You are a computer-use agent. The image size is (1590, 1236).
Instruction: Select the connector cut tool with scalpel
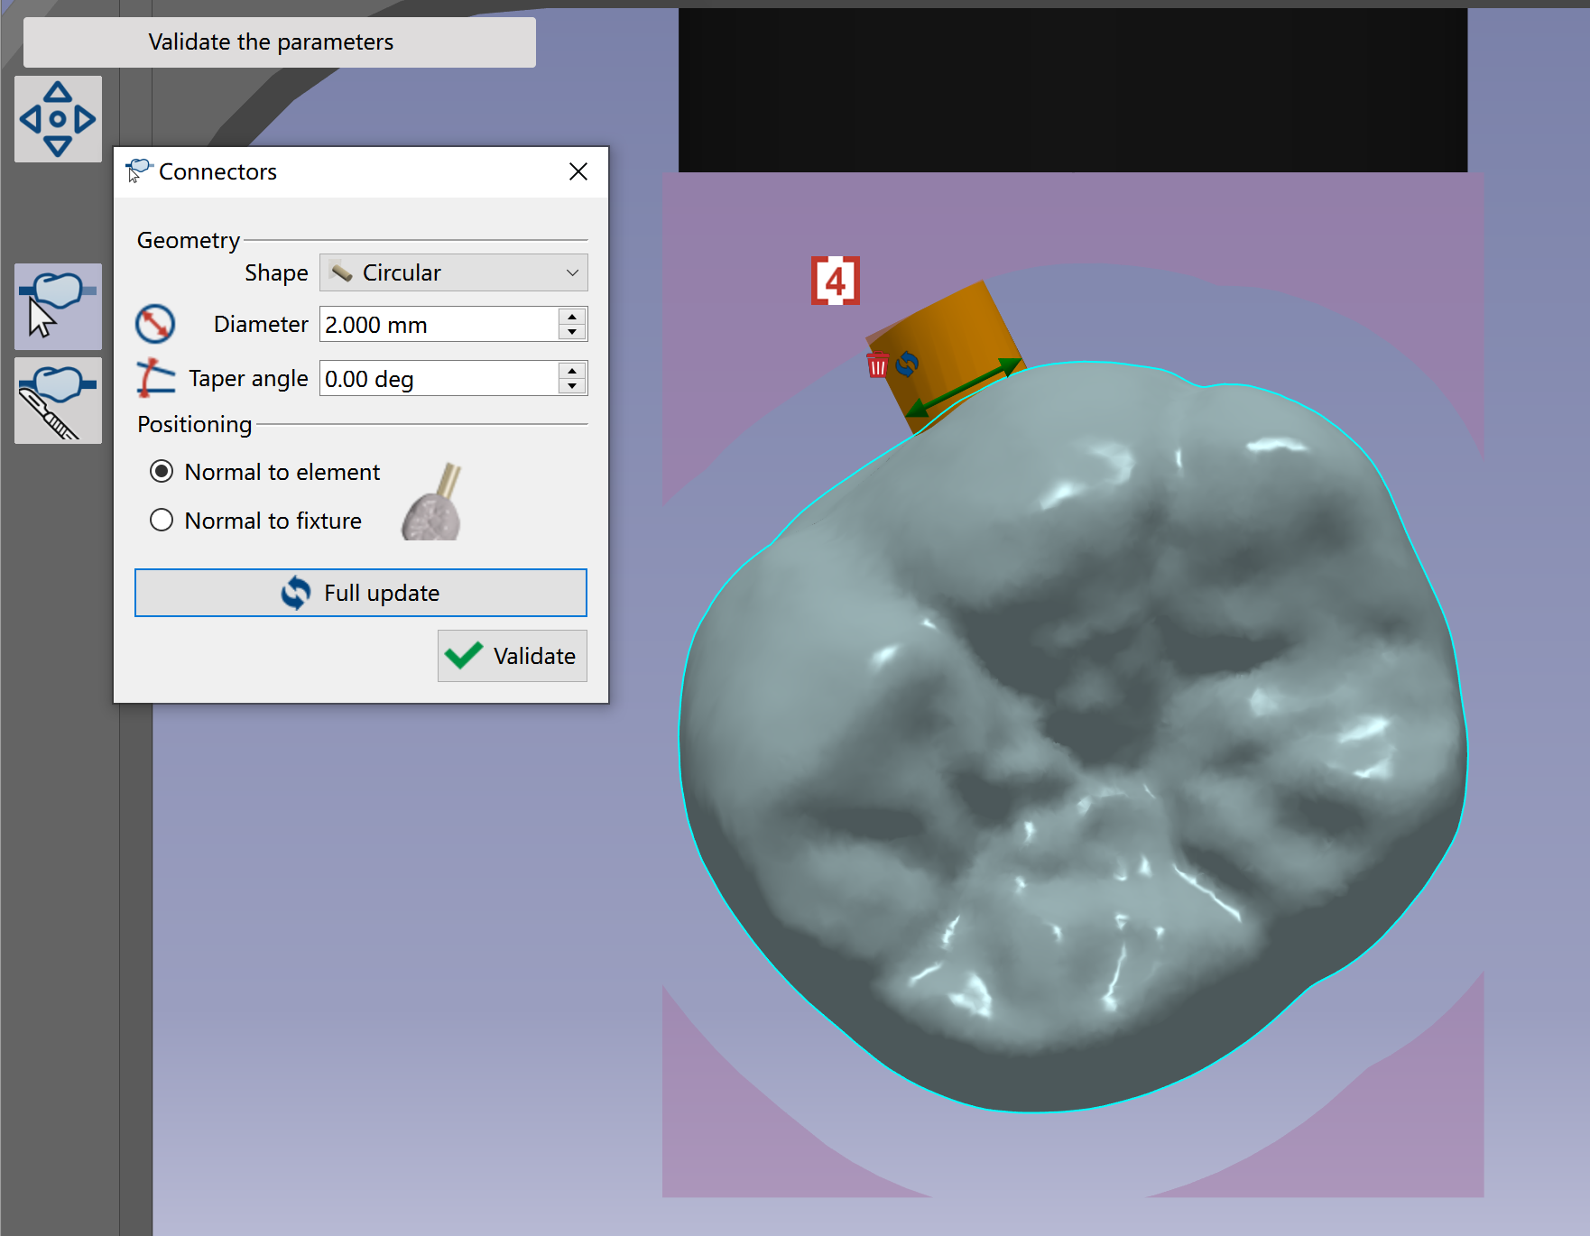(58, 401)
